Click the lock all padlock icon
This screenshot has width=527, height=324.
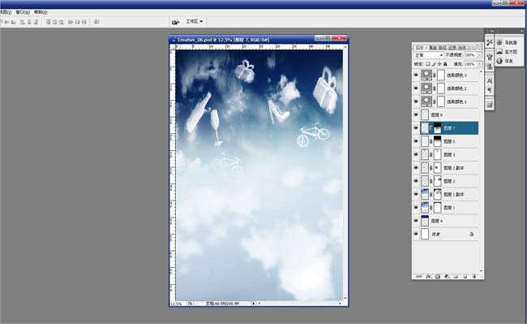[445, 64]
